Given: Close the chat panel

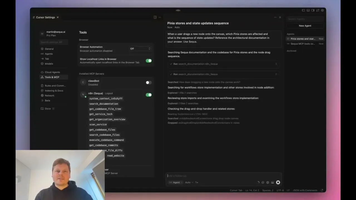Looking at the screenshot, I should tap(280, 17).
